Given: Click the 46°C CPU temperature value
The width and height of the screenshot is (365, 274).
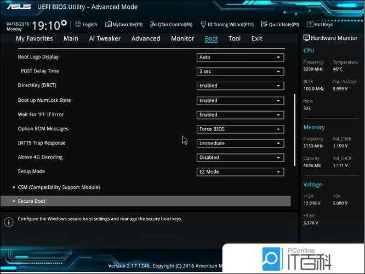Looking at the screenshot, I should (x=338, y=69).
